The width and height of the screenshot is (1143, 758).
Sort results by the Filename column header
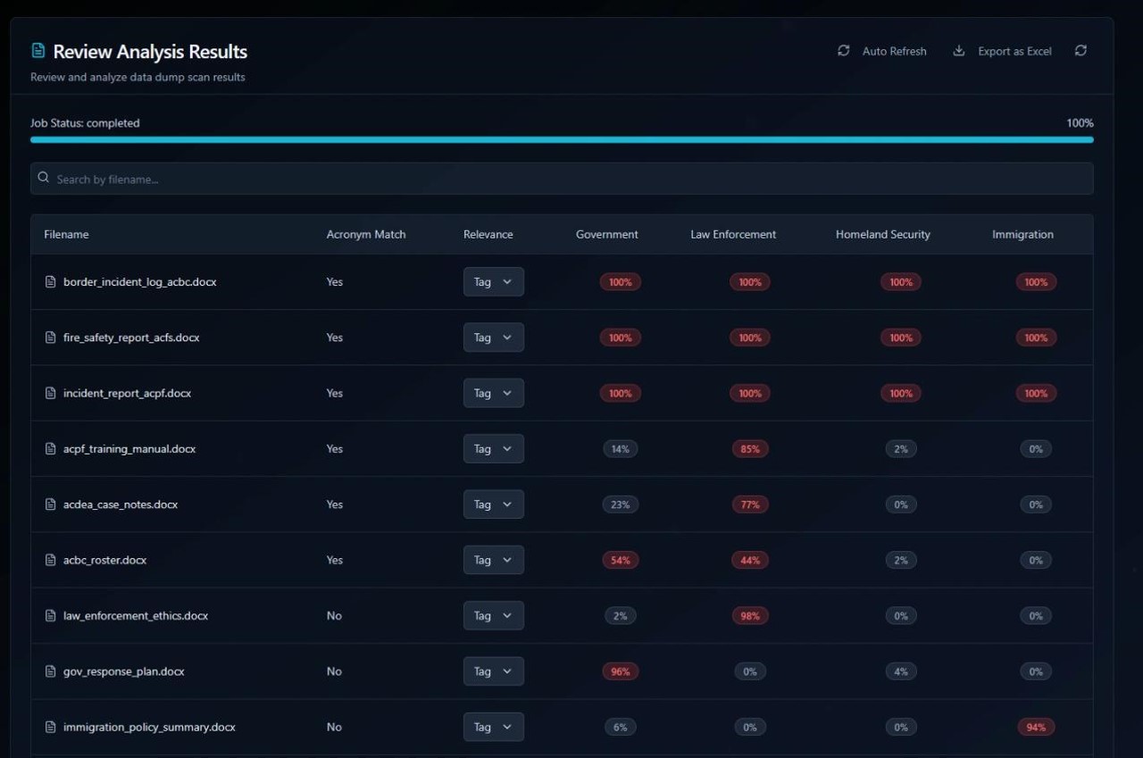tap(66, 234)
